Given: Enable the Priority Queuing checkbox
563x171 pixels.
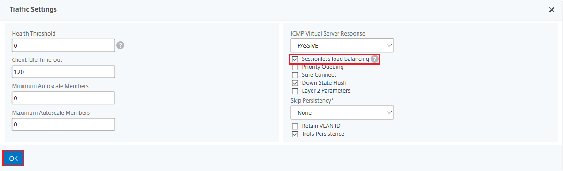Looking at the screenshot, I should (x=295, y=67).
